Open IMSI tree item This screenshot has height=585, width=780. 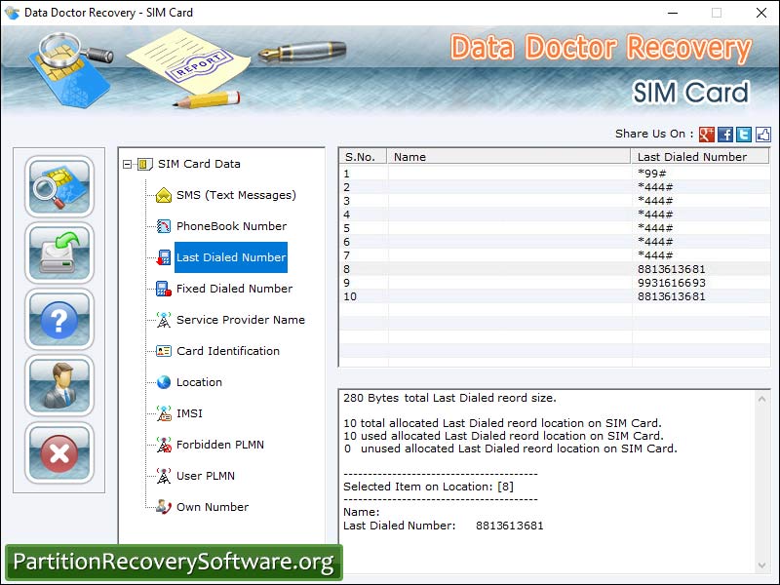189,413
